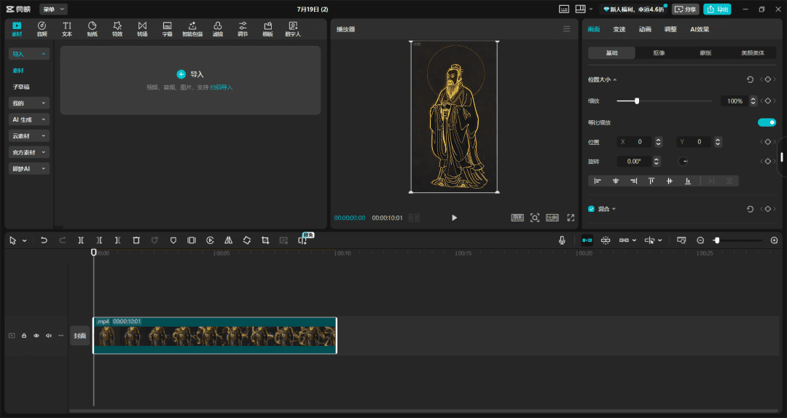Click the 导入 import button
This screenshot has width=787, height=418.
(190, 74)
